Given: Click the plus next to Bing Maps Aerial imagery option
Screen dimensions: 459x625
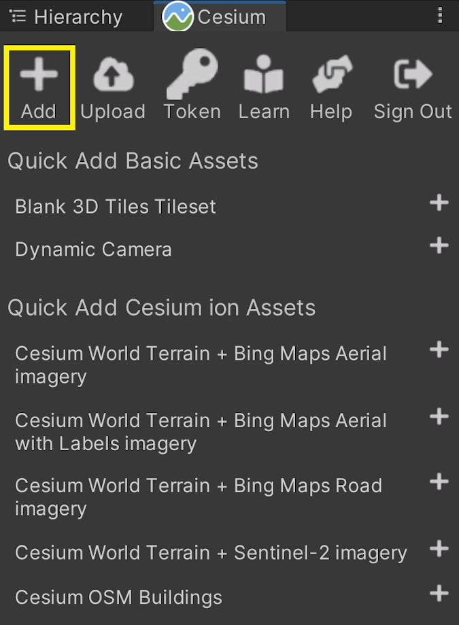Looking at the screenshot, I should 439,349.
